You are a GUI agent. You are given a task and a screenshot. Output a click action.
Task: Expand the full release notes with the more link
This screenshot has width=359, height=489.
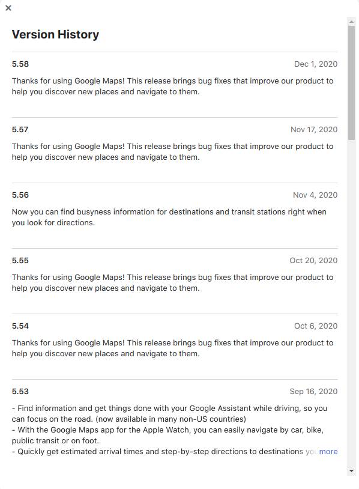click(328, 451)
